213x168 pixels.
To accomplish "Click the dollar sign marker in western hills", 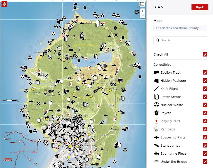I will click(x=59, y=93).
